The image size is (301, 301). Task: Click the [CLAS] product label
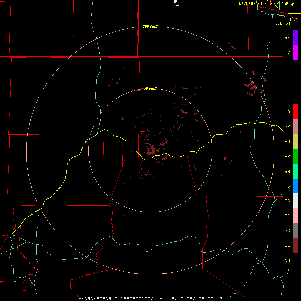(283, 23)
